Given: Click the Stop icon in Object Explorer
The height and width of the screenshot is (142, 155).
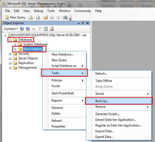Looking at the screenshot, I should tap(34, 29).
